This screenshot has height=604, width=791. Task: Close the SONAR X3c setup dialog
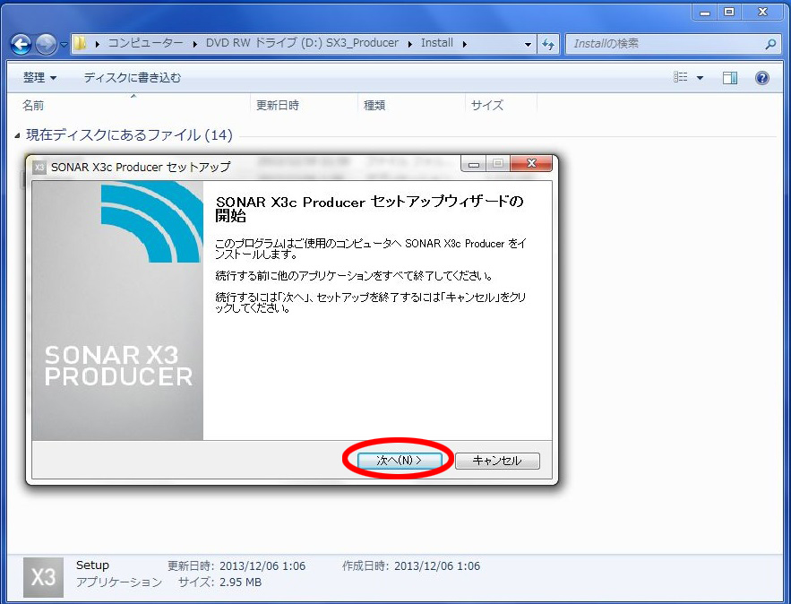click(531, 163)
